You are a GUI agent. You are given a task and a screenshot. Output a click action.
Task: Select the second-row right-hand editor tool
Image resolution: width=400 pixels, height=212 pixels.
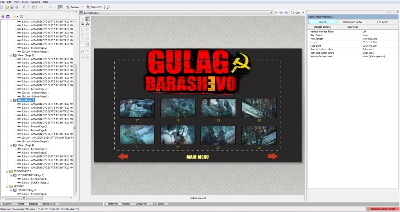click(87, 23)
